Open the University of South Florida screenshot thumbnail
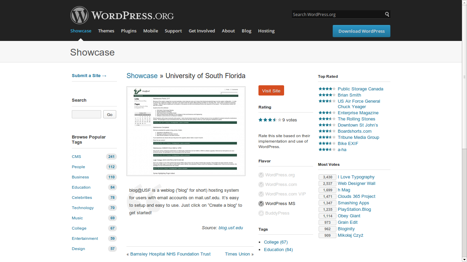467x262 pixels. [x=186, y=131]
